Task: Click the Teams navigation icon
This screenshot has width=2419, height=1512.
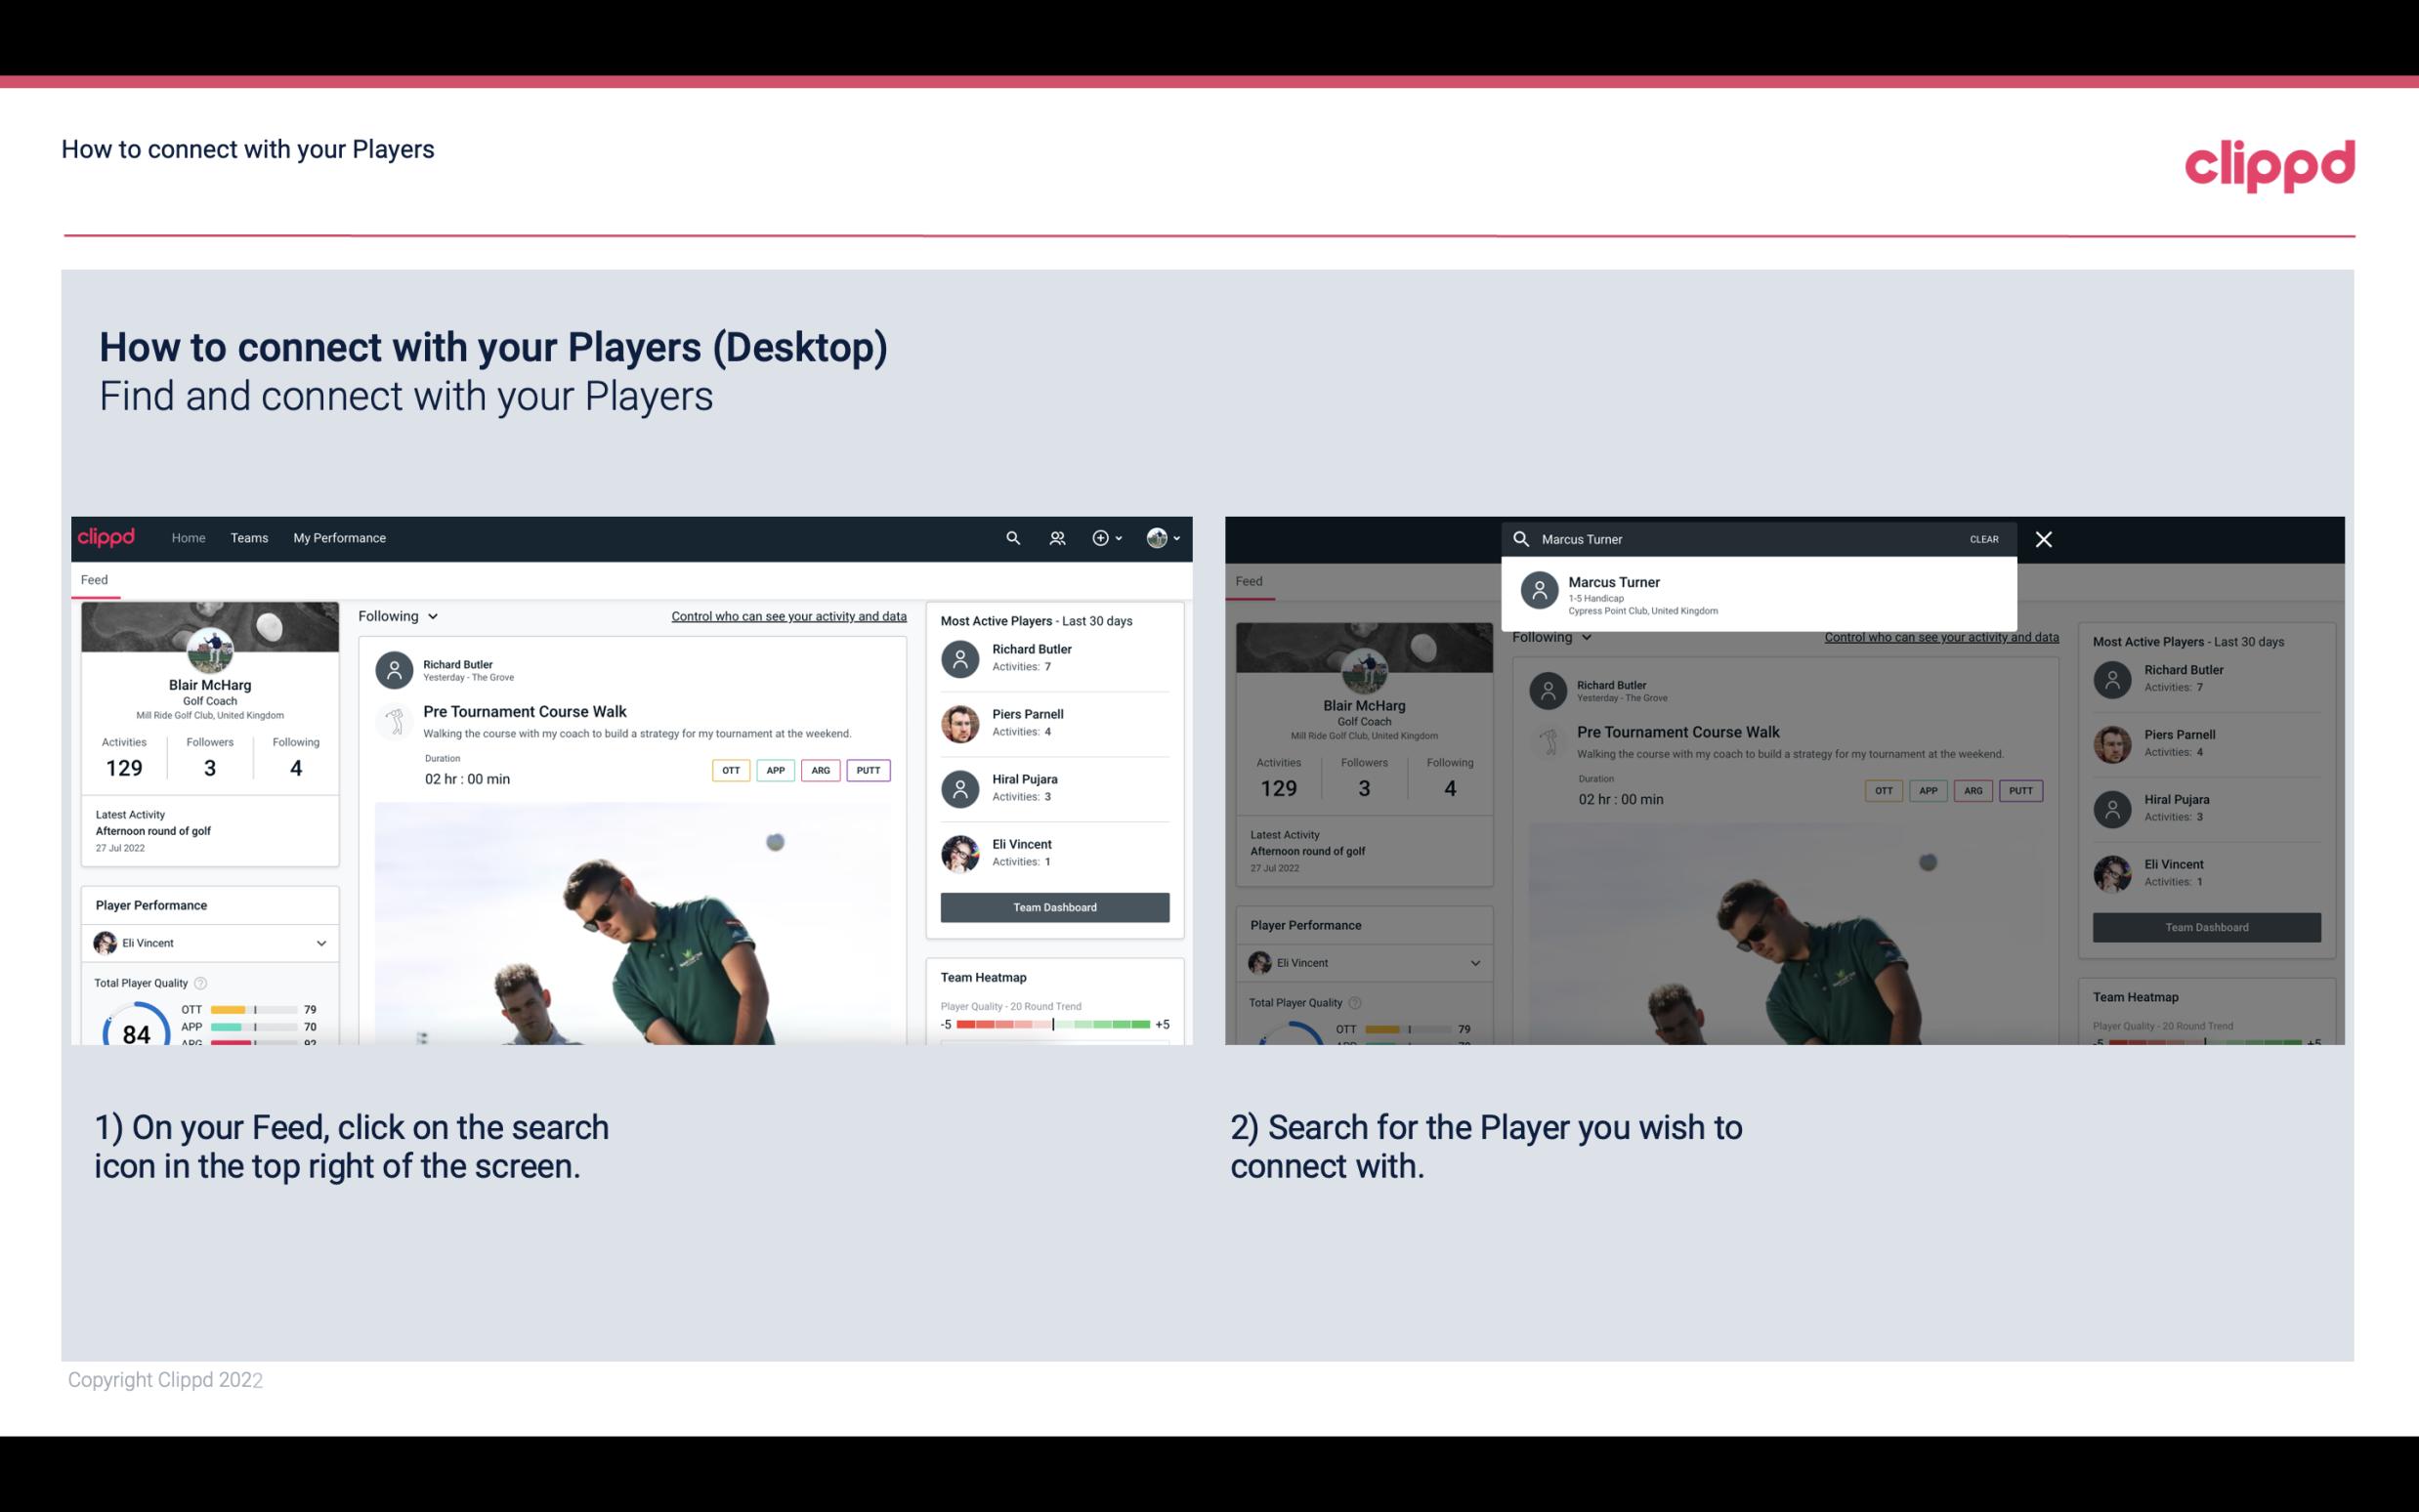Action: 247,536
